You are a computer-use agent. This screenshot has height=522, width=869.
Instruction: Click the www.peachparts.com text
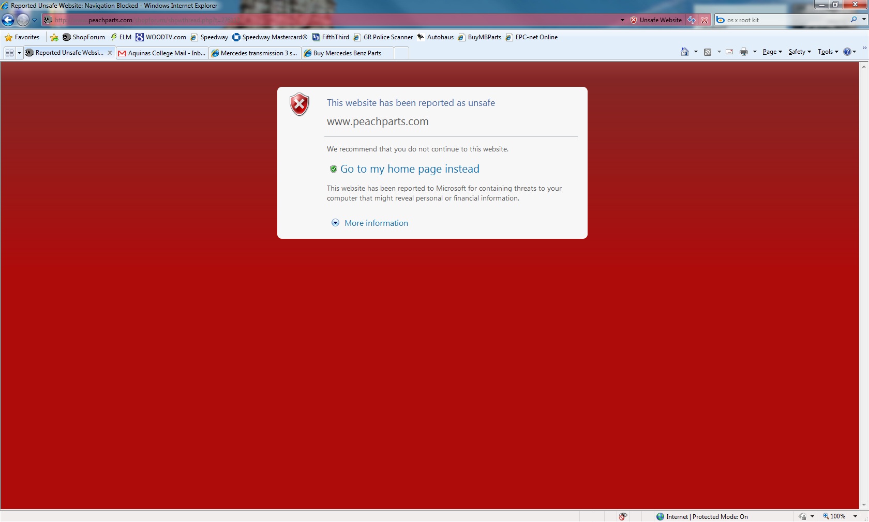[x=378, y=121]
